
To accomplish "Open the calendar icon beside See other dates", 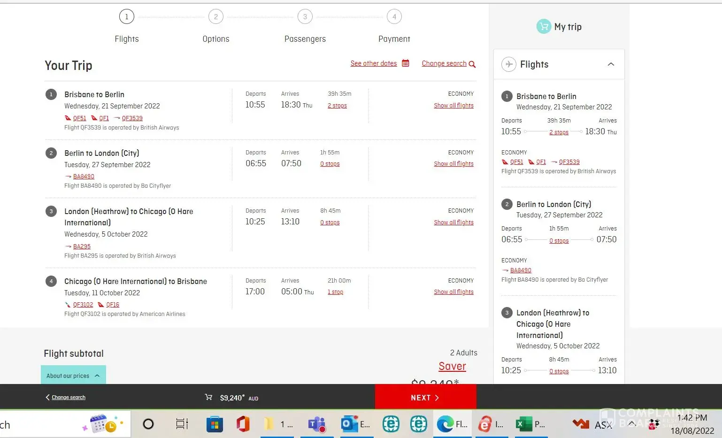I will tap(406, 63).
